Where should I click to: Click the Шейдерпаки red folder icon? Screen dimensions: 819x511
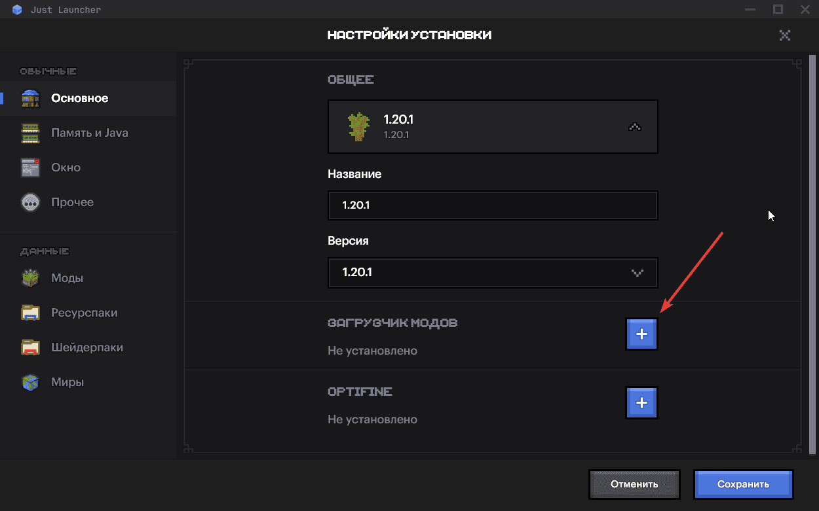click(30, 347)
